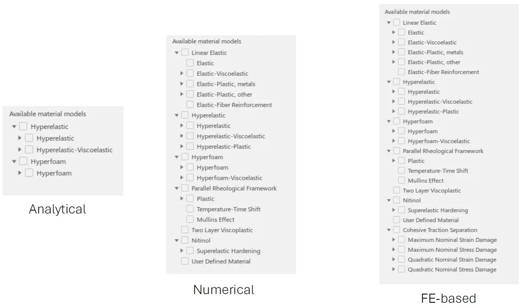The height and width of the screenshot is (306, 524).
Task: Select Elastic-Viscoelastic label in FE-based panel
Action: [x=432, y=42]
